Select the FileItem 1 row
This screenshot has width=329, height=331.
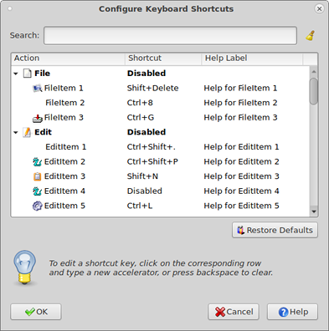(161, 89)
